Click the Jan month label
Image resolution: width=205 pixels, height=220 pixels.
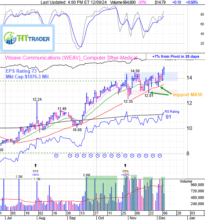pyautogui.click(x=192, y=218)
